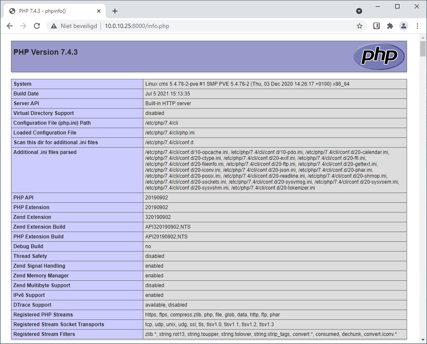Open a new browser tab
The width and height of the screenshot is (427, 344).
click(x=114, y=11)
